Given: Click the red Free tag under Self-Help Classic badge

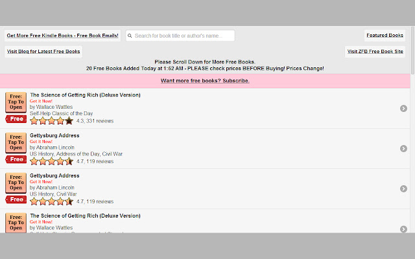Looking at the screenshot, I should 16,119.
